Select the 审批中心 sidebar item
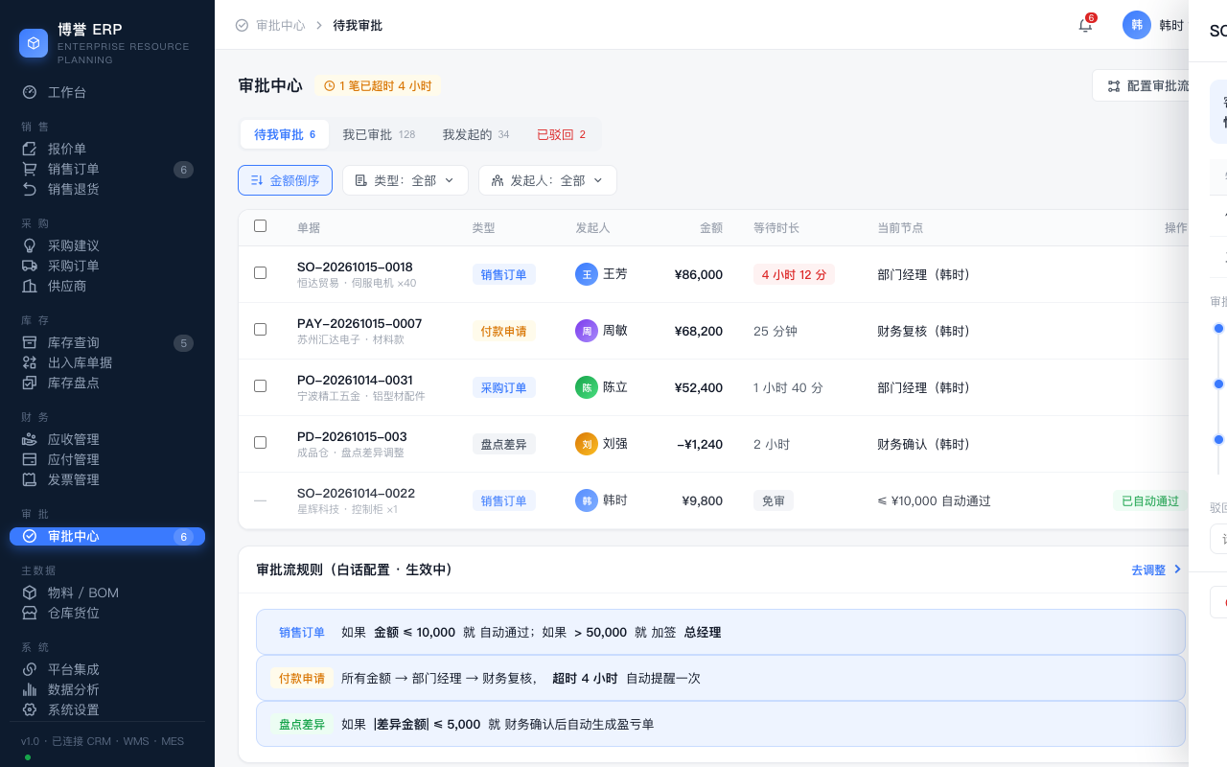 coord(107,536)
